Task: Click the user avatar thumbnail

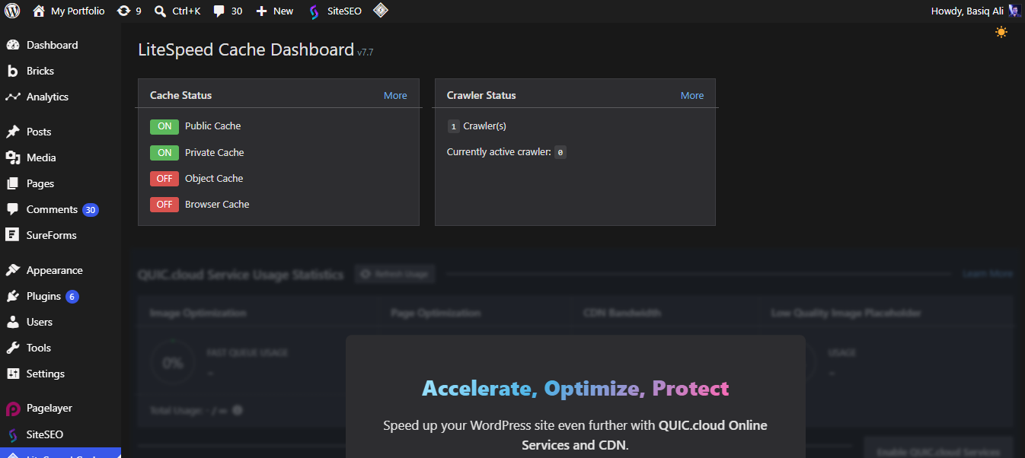Action: click(1014, 11)
